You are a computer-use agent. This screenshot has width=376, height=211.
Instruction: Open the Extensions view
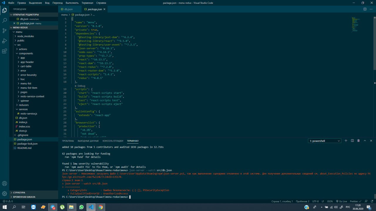4,51
